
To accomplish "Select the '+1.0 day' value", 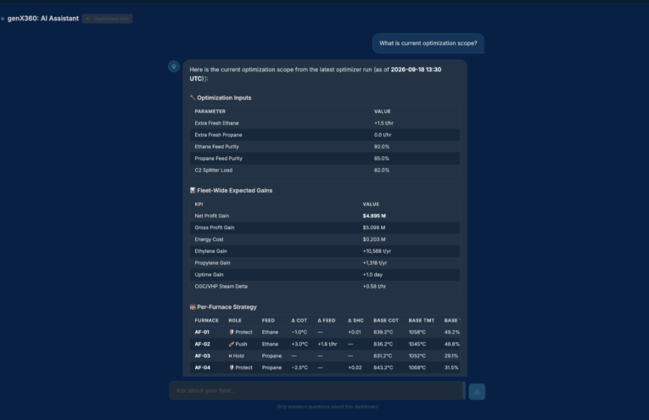I will point(372,275).
